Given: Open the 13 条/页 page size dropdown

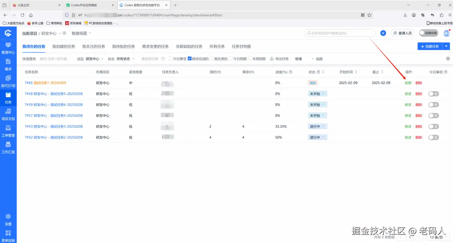Looking at the screenshot, I should (439, 237).
